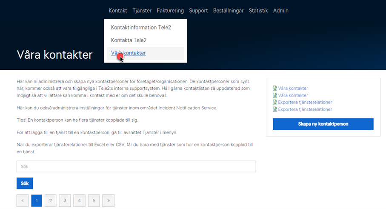Open the second Exportera tjänsterelationer link (CSV)

pos(305,109)
